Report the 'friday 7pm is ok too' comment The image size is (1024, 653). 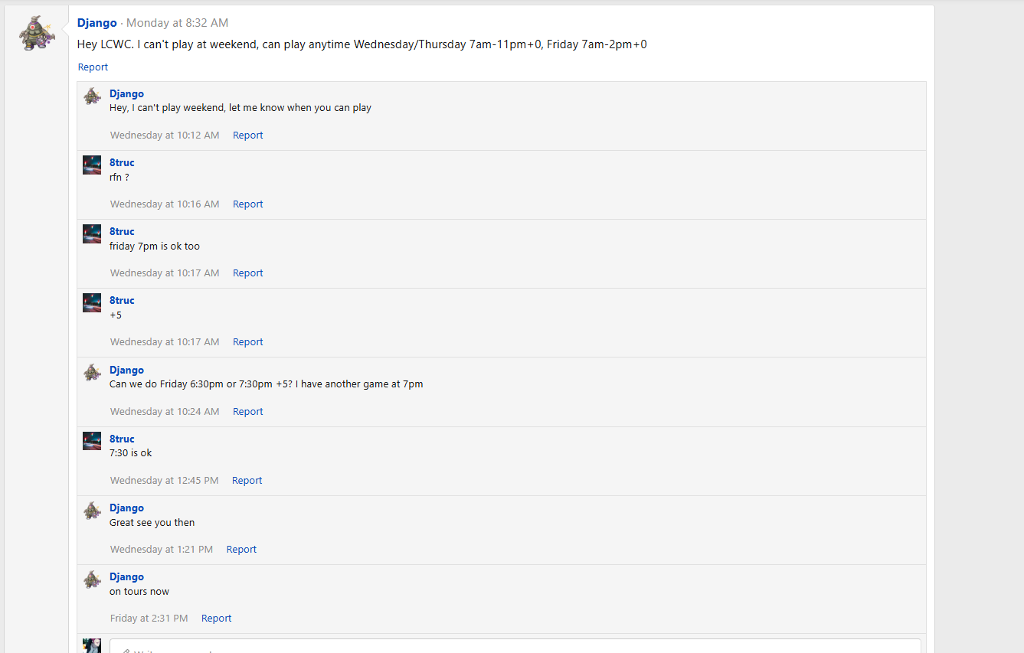tap(247, 273)
